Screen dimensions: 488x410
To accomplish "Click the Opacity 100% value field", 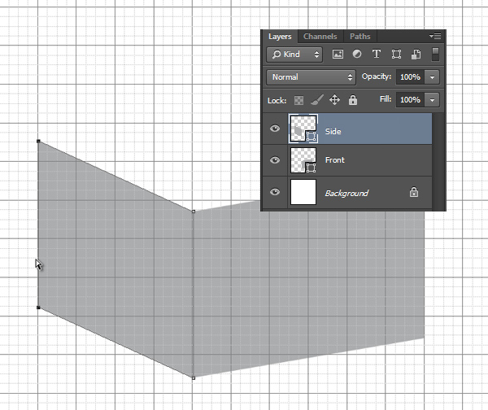I will [410, 77].
